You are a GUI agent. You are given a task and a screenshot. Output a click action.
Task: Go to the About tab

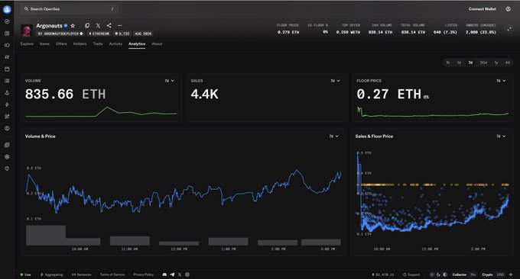(x=158, y=44)
